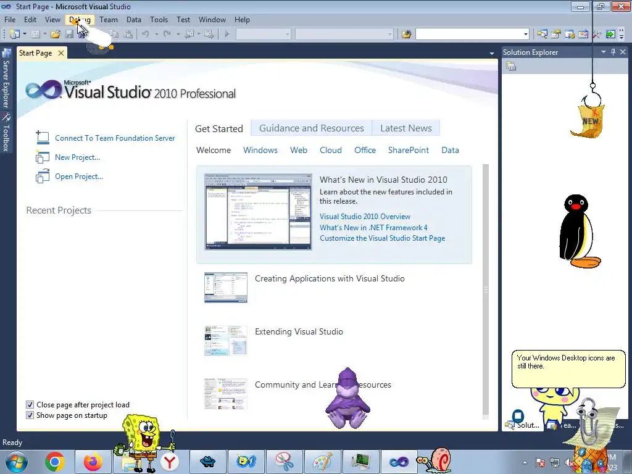The image size is (632, 474).
Task: Expand the Add New Item dropdown arrow
Action: 44,35
